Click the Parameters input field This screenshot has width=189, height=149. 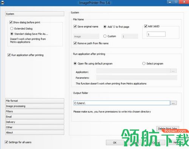[137, 78]
